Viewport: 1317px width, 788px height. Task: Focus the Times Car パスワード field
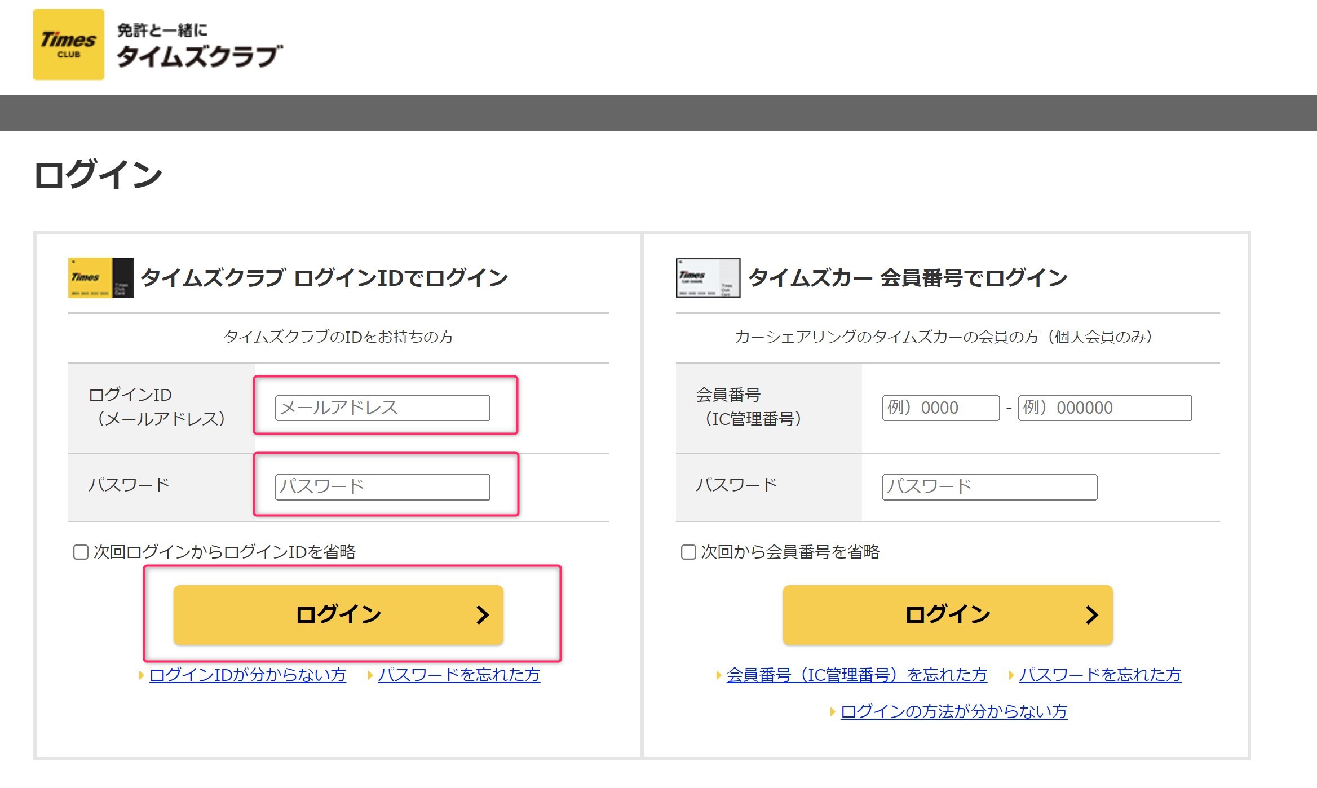(989, 487)
